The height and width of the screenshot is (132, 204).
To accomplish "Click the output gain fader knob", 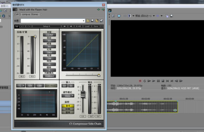I will tap(83, 94).
